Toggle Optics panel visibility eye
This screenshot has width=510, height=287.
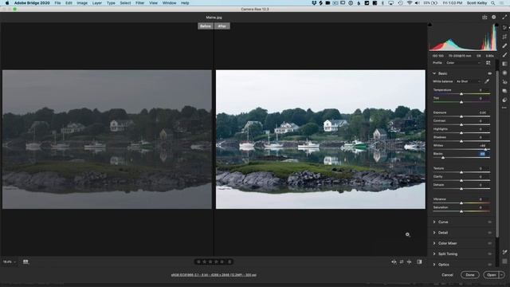(489, 265)
